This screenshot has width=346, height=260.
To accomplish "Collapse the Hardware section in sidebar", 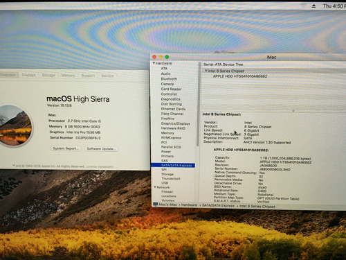I will tap(154, 63).
